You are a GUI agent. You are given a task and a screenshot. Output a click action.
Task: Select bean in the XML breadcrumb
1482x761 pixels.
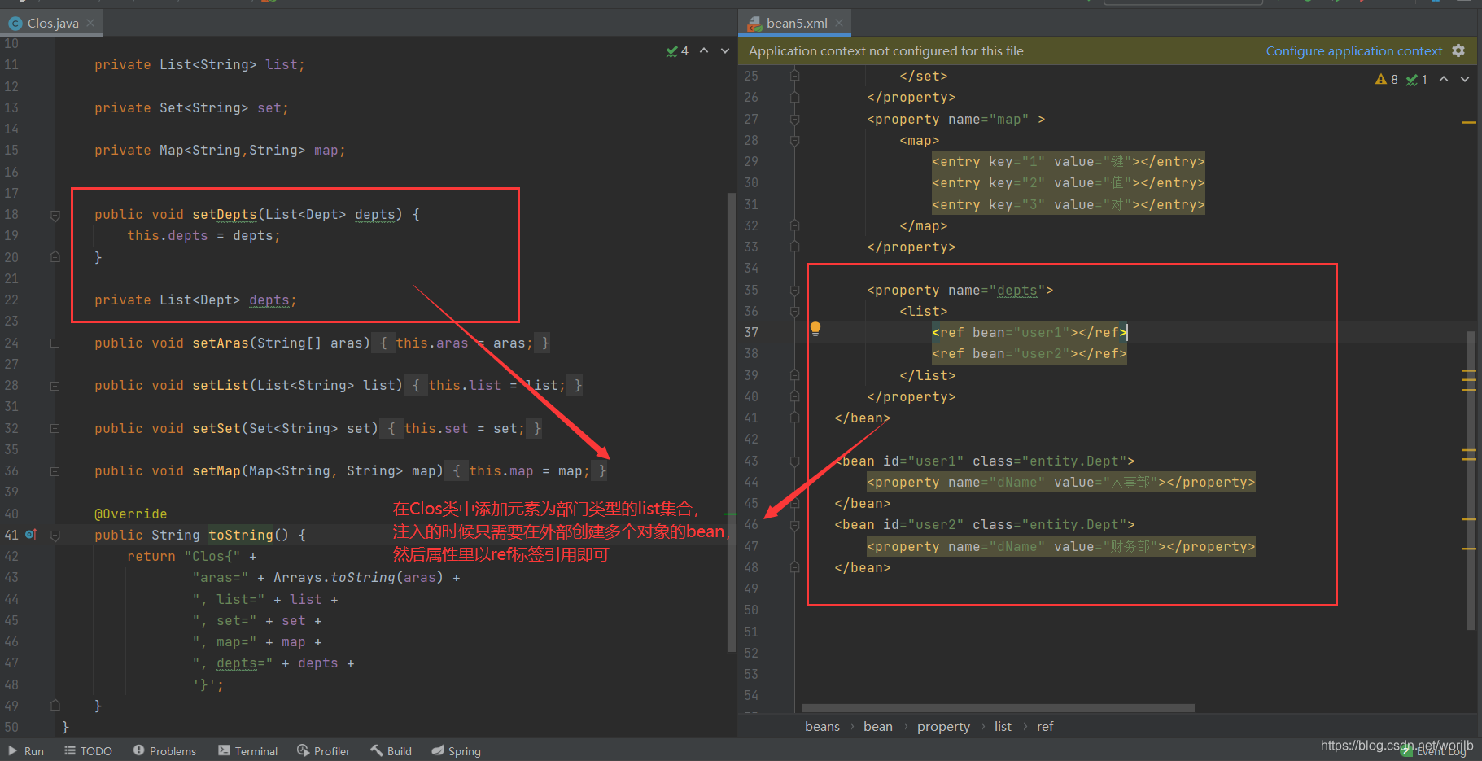coord(877,726)
